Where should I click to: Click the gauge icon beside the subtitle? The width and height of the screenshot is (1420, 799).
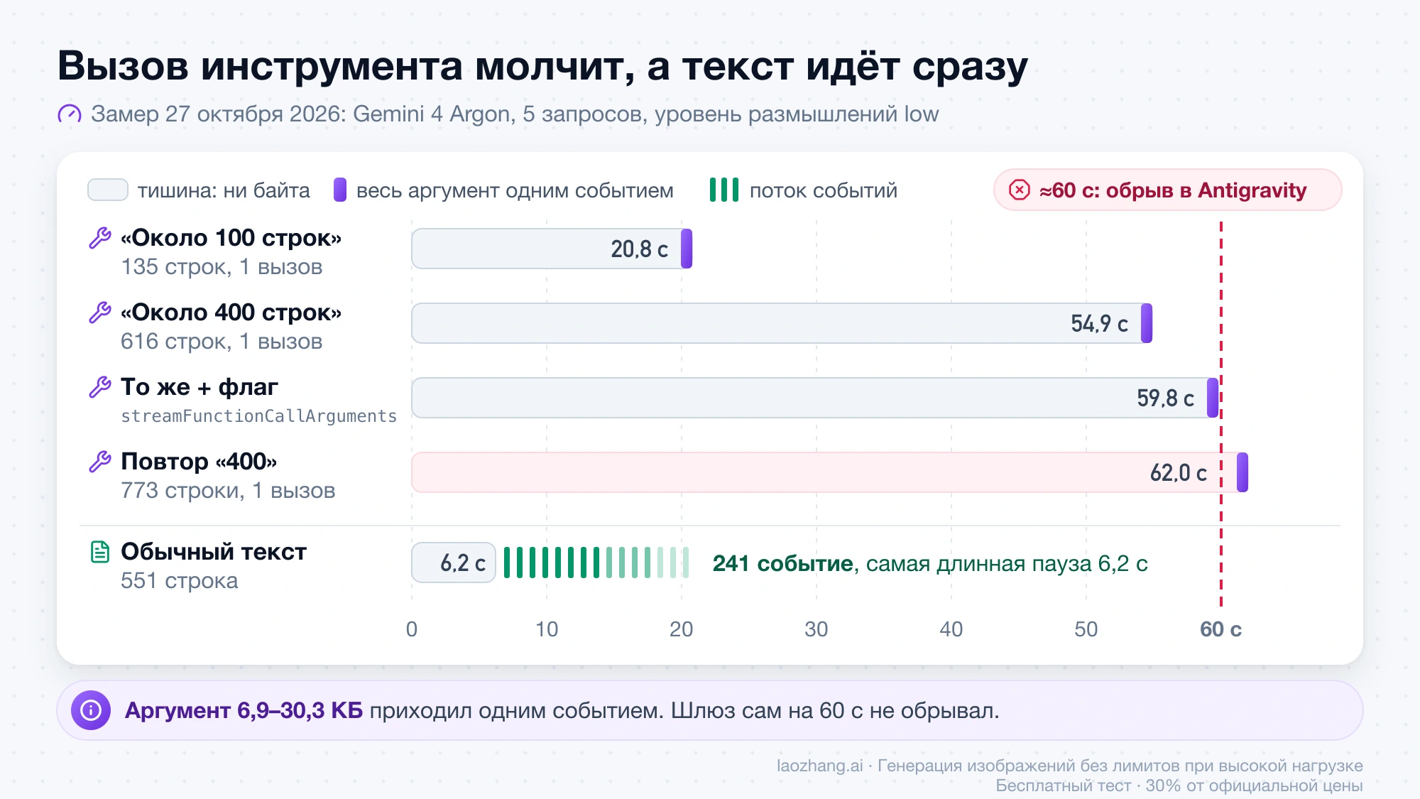pyautogui.click(x=70, y=114)
